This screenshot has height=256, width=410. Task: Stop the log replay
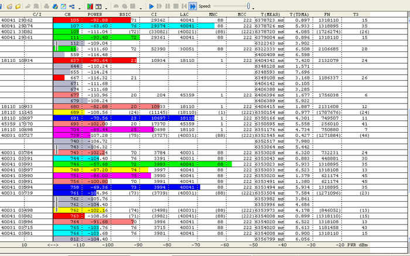click(176, 6)
